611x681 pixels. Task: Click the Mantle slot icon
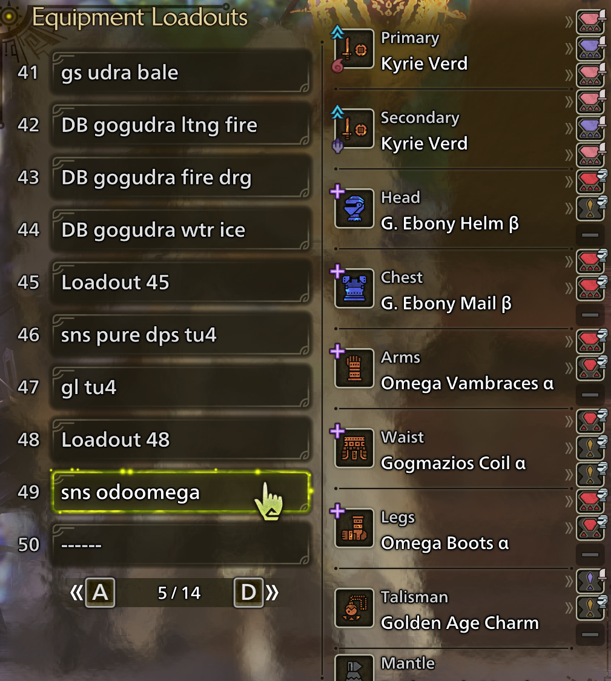pos(354,668)
